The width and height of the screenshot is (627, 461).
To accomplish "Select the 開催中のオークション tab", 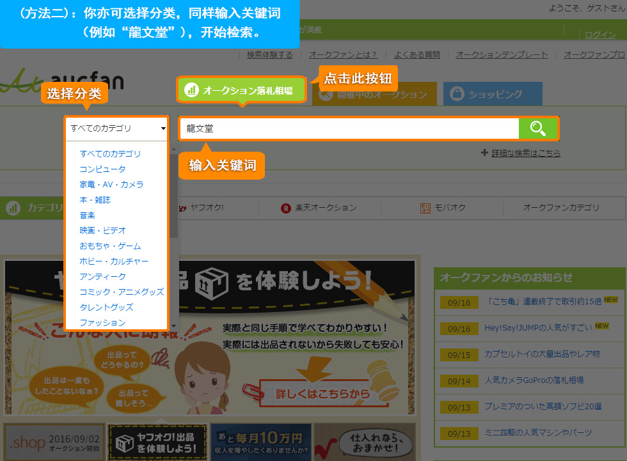I will 374,94.
